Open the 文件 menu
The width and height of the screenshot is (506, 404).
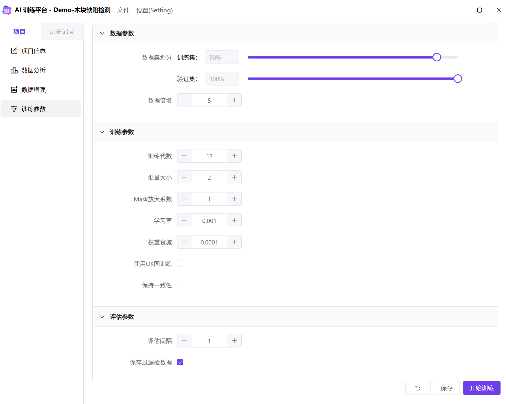[123, 10]
